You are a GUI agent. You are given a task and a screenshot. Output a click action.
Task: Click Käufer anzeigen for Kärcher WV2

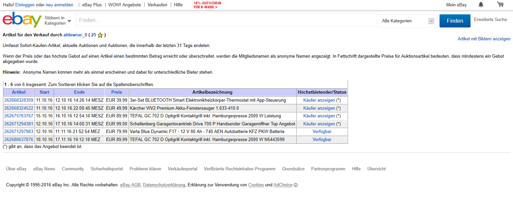coord(319,108)
